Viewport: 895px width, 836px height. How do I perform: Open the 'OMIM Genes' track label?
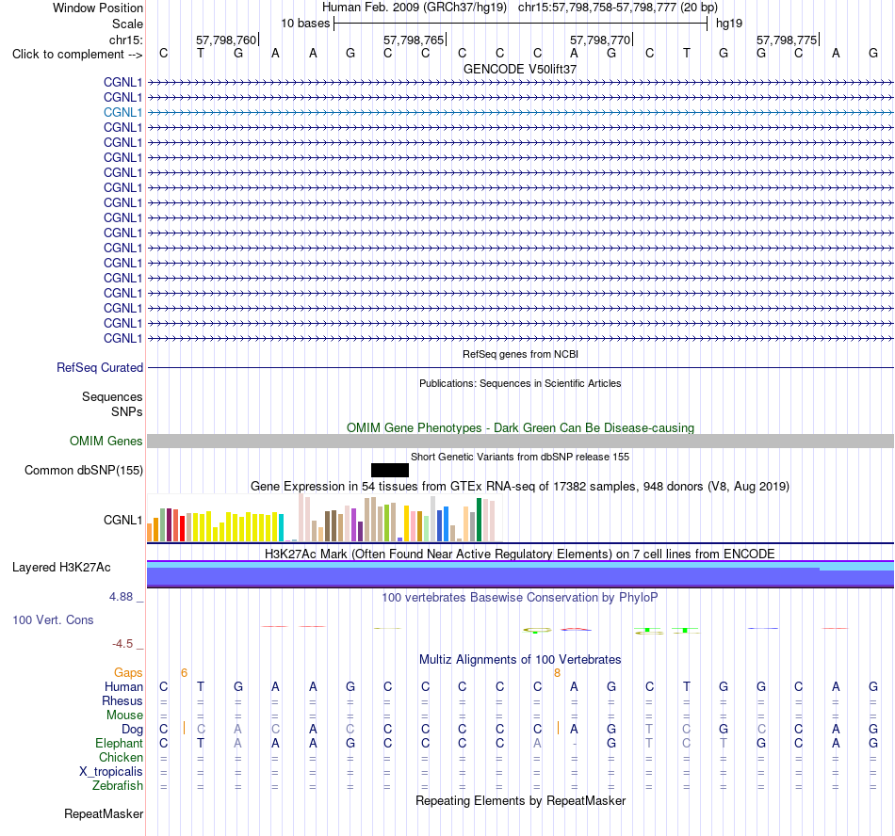pyautogui.click(x=106, y=441)
